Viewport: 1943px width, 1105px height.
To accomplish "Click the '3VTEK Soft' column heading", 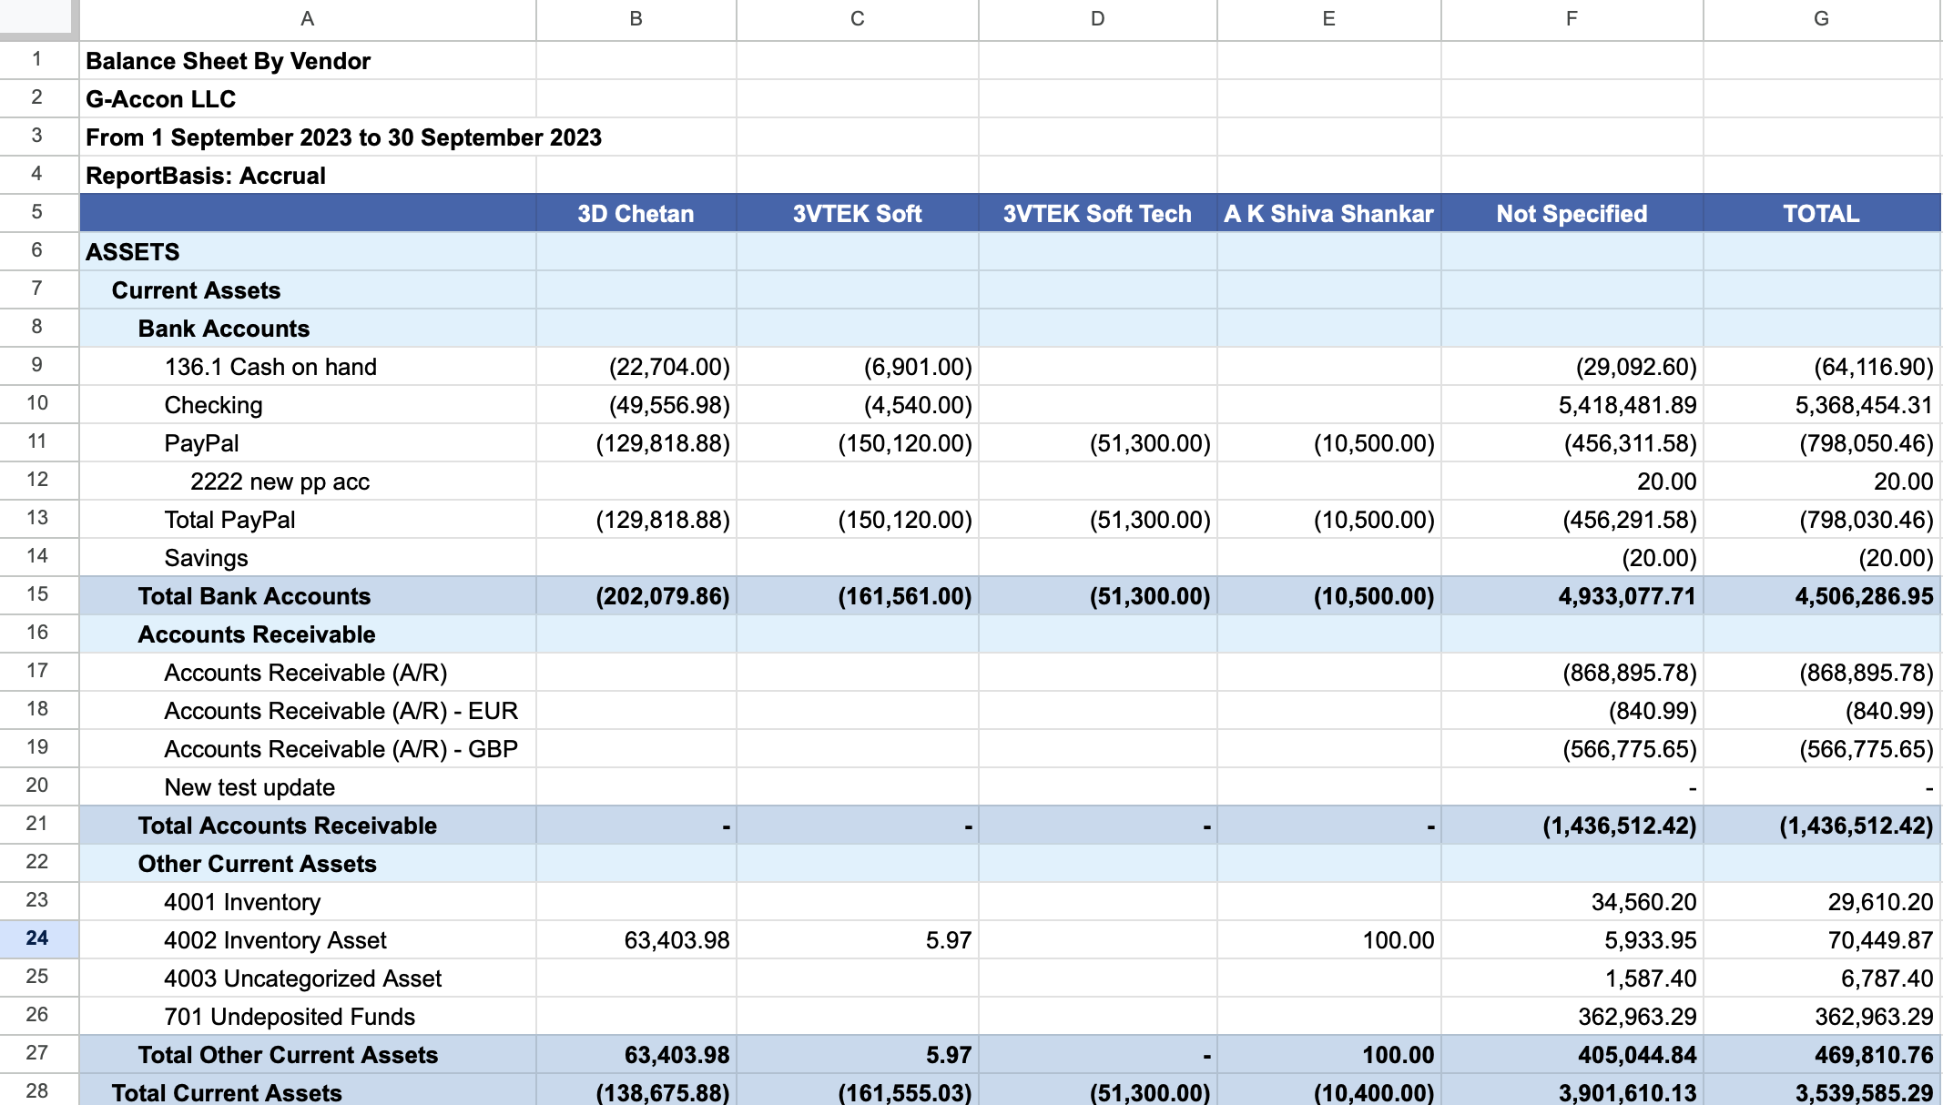I will [857, 214].
